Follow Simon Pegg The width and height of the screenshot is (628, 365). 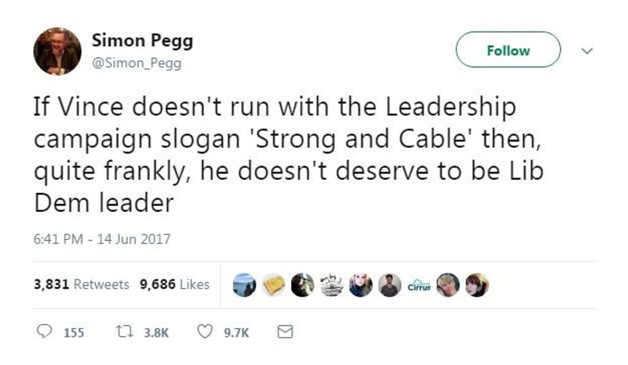tap(508, 50)
